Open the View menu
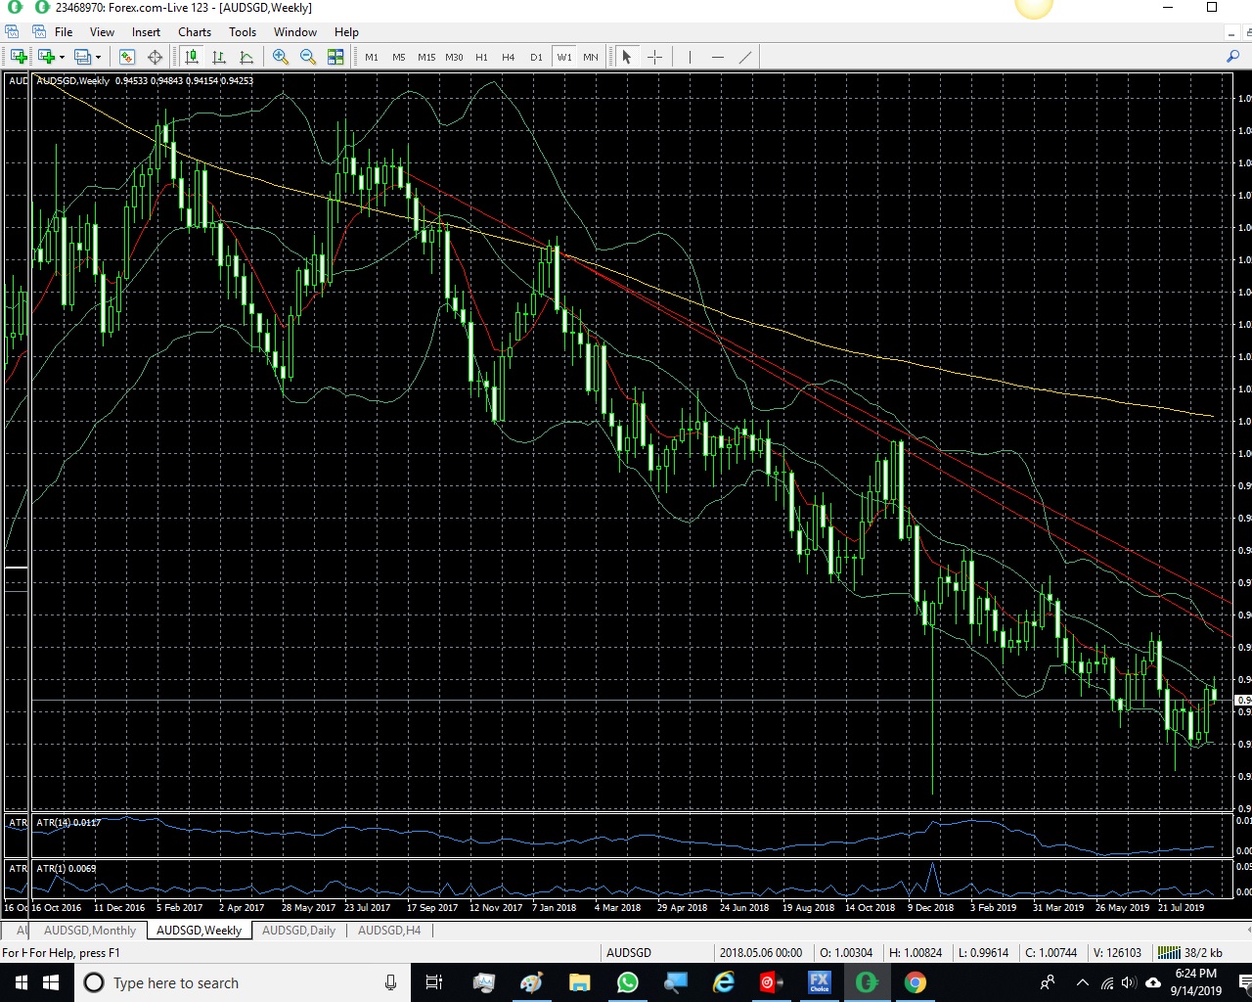Image resolution: width=1252 pixels, height=1002 pixels. pos(102,32)
